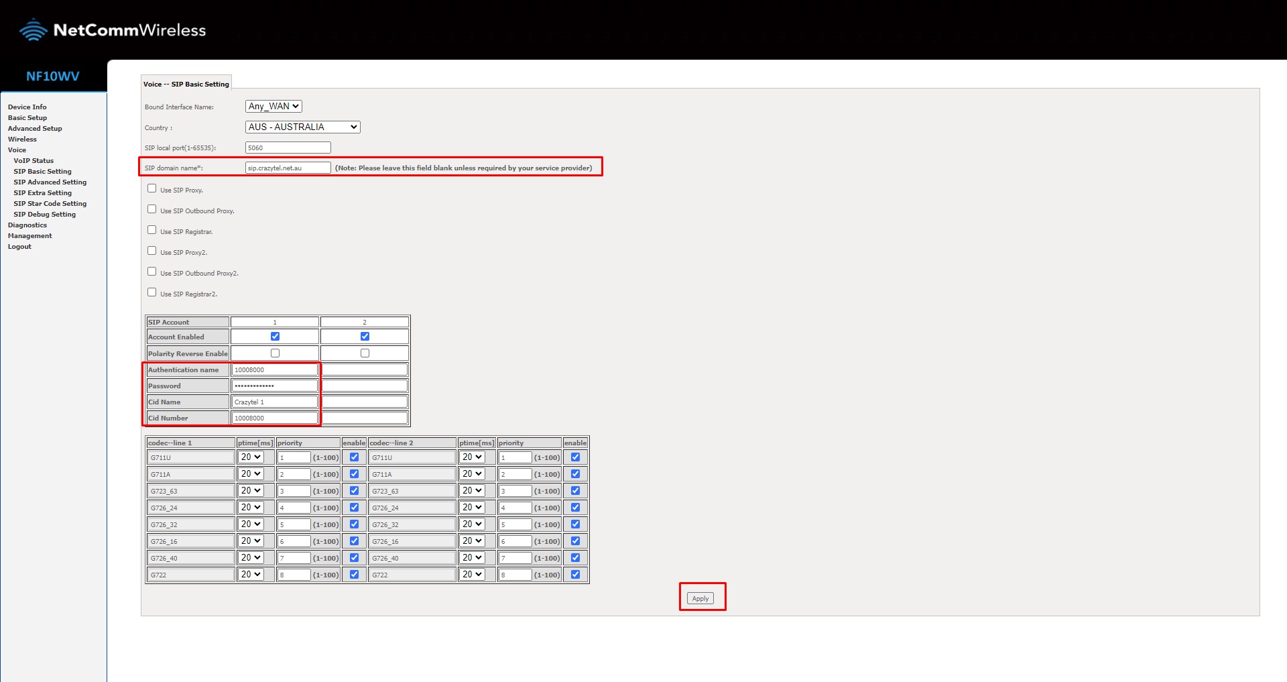Open ptime dropdown for line 2 G726_32
The image size is (1287, 682).
(472, 524)
